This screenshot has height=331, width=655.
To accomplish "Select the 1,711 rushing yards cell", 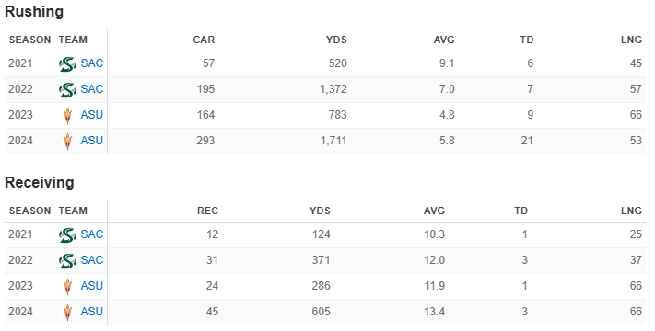I will pos(333,141).
